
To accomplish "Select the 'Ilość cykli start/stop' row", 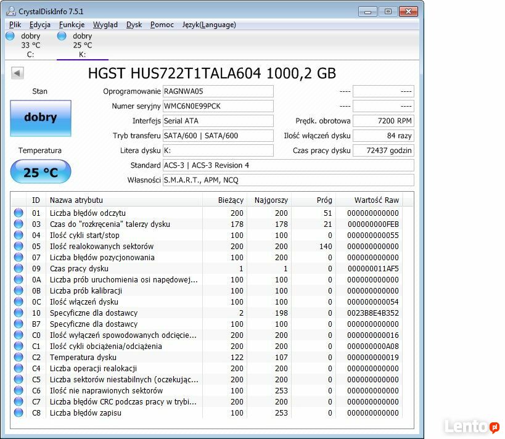I will click(x=207, y=235).
